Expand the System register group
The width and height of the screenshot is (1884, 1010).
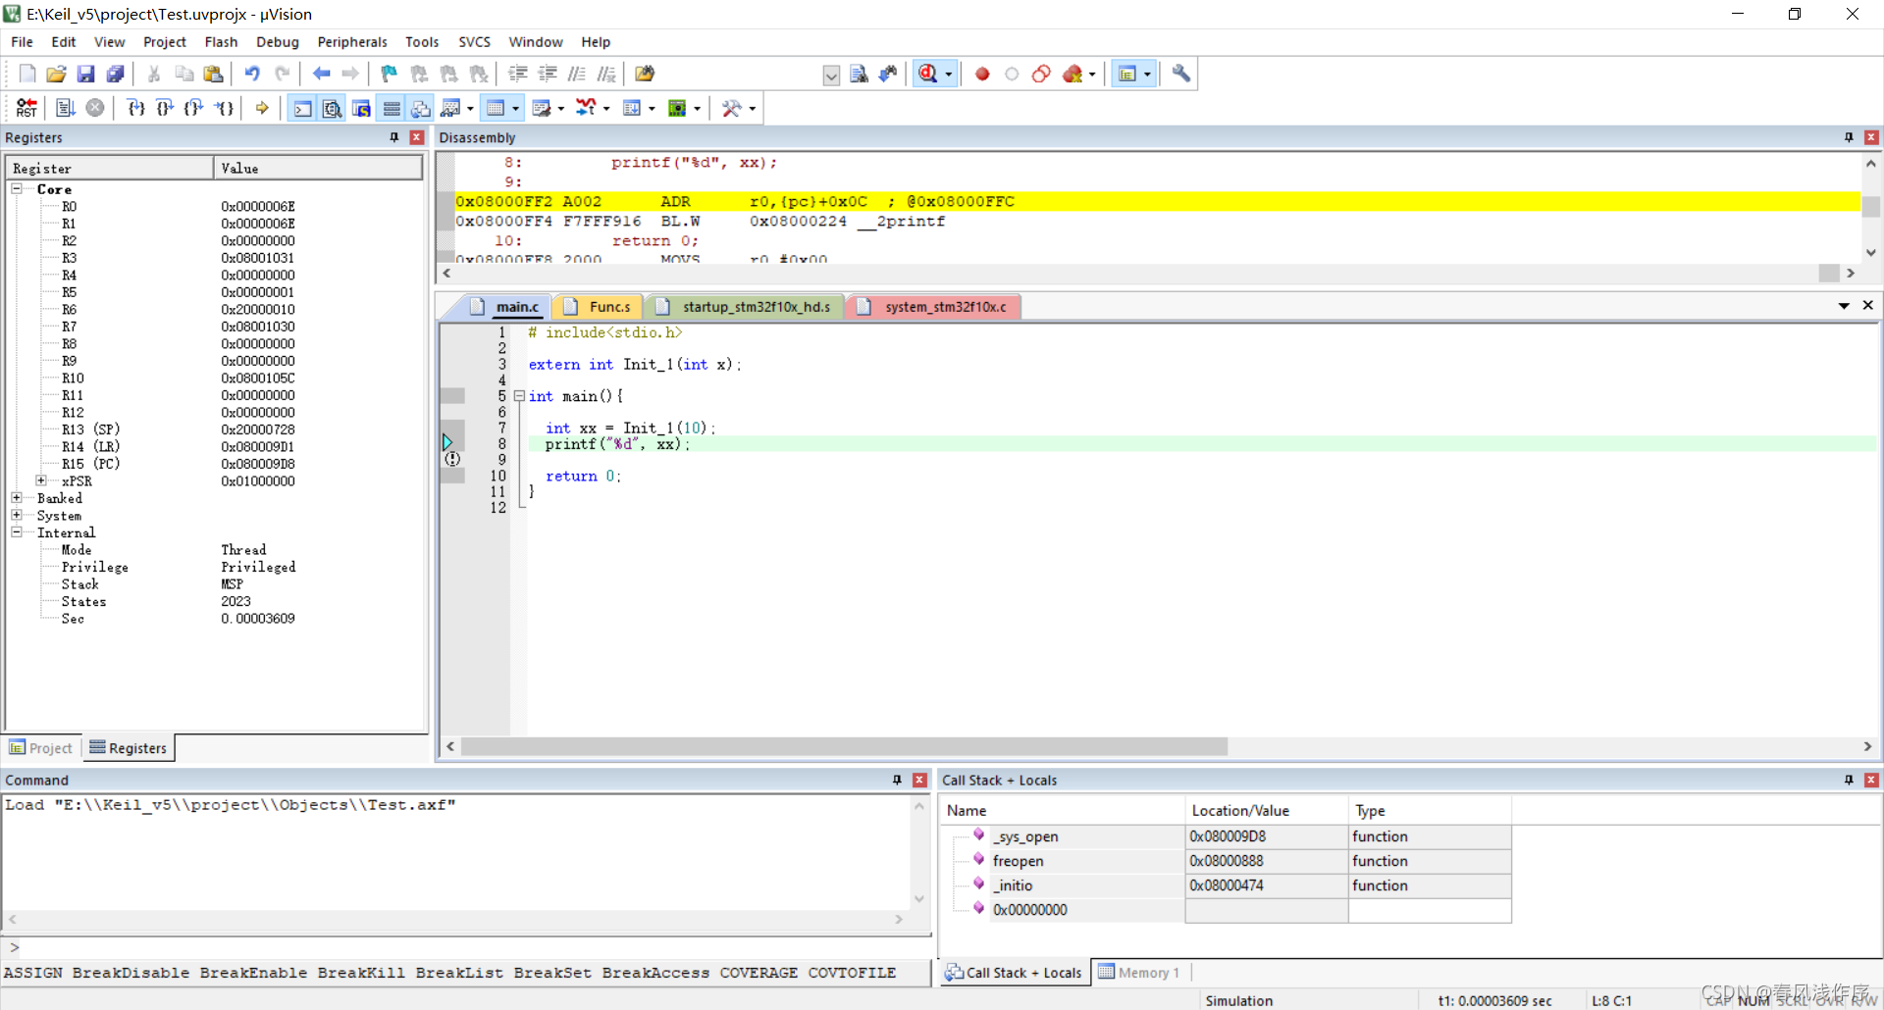17,515
